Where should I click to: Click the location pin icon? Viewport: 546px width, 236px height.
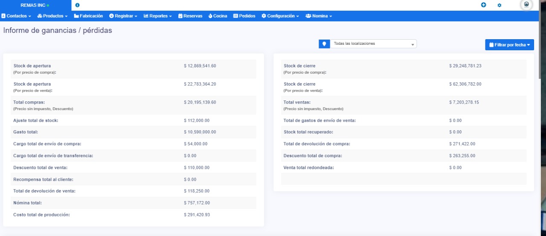click(324, 43)
